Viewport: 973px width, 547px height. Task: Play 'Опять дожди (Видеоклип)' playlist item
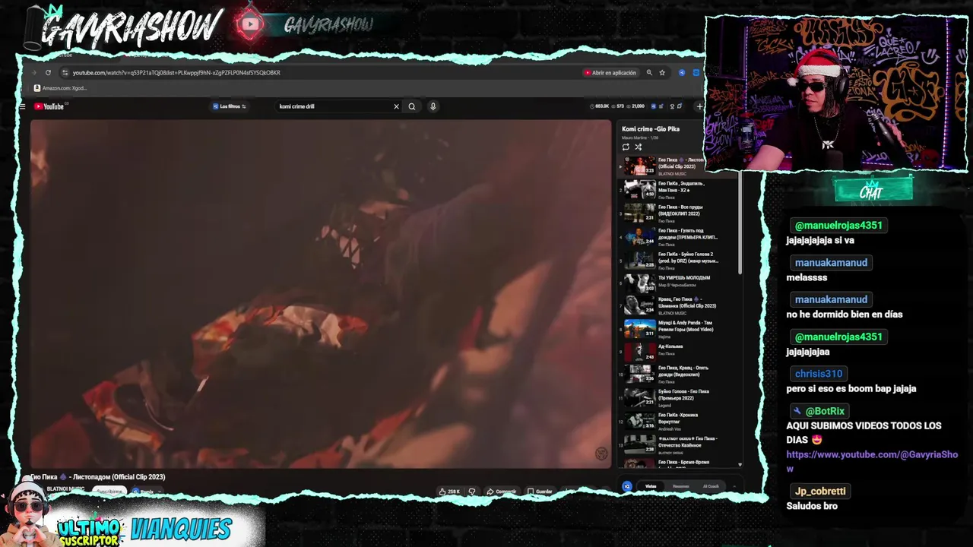click(x=678, y=373)
